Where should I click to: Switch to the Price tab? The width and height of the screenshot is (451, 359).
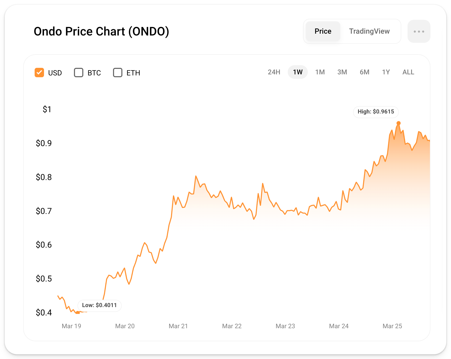click(x=323, y=31)
